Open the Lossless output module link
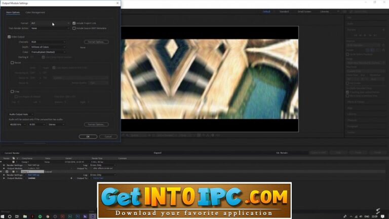The image size is (389, 219). point(31,178)
